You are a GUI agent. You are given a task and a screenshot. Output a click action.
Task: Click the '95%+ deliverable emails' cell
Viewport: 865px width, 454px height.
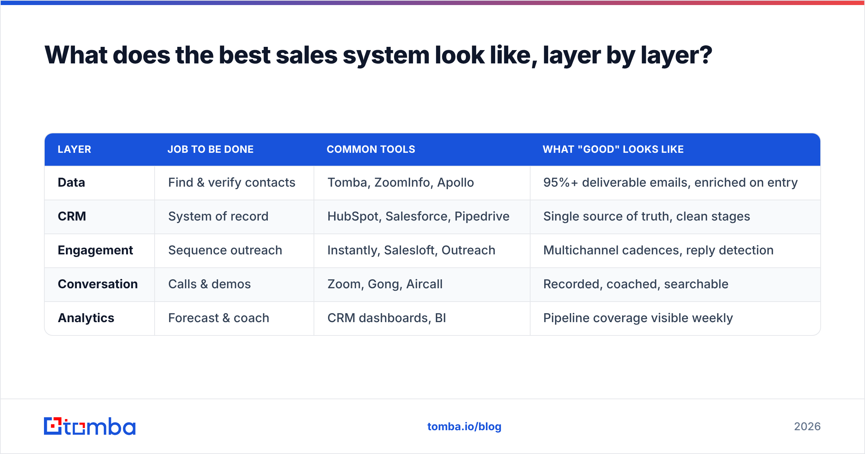click(675, 183)
